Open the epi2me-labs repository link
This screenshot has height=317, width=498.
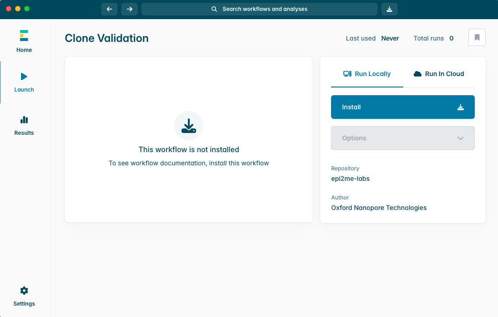click(x=350, y=178)
